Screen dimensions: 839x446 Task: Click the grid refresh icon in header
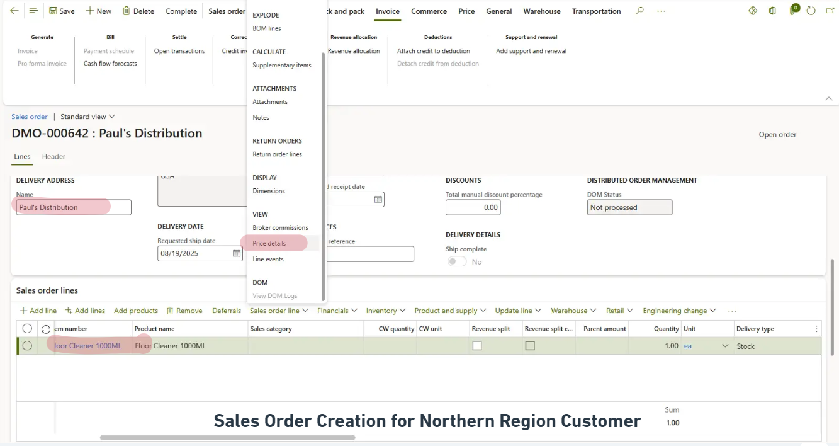(46, 329)
